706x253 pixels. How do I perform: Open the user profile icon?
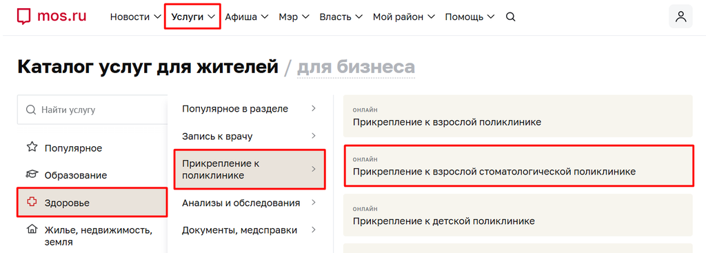(680, 17)
